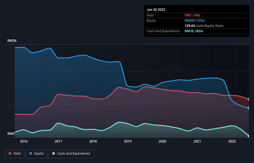Click the teal Cash endpoint marker
Screen dimensions: 254x163
pyautogui.click(x=249, y=136)
